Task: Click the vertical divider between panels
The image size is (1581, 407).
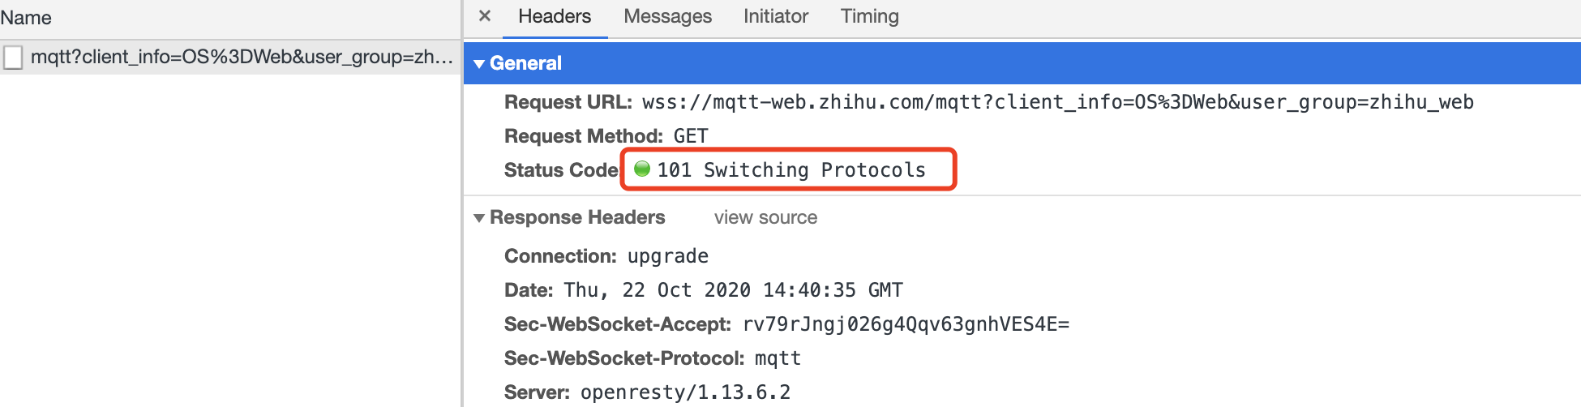Action: point(462,203)
